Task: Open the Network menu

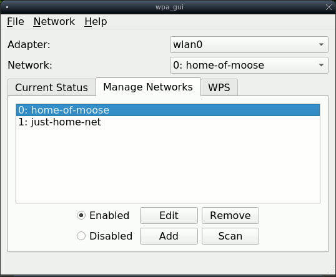Action: coord(54,22)
